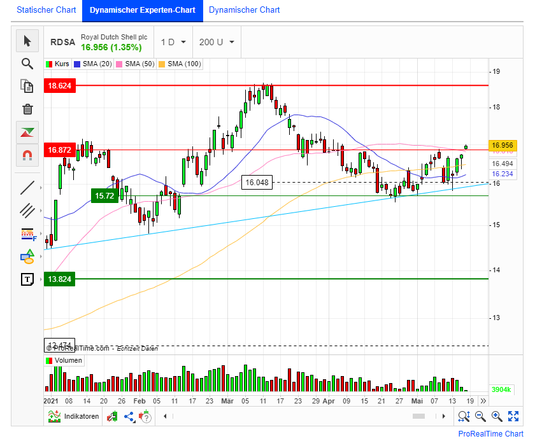This screenshot has width=535, height=441.
Task: Click the 3904k volume value
Action: coord(501,389)
